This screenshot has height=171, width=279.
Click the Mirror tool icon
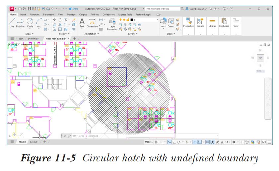[60, 24]
